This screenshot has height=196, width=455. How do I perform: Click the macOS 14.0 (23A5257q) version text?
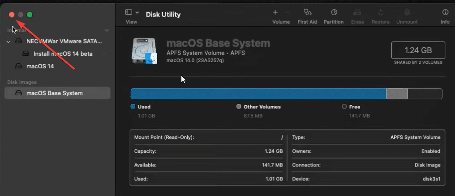tap(195, 60)
